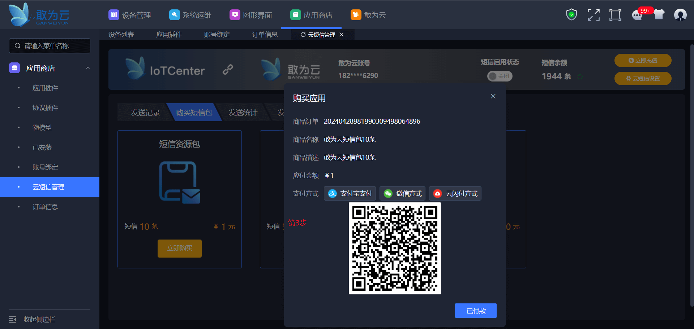694x329 pixels.
Task: Open the 设备管理 top menu
Action: (130, 15)
